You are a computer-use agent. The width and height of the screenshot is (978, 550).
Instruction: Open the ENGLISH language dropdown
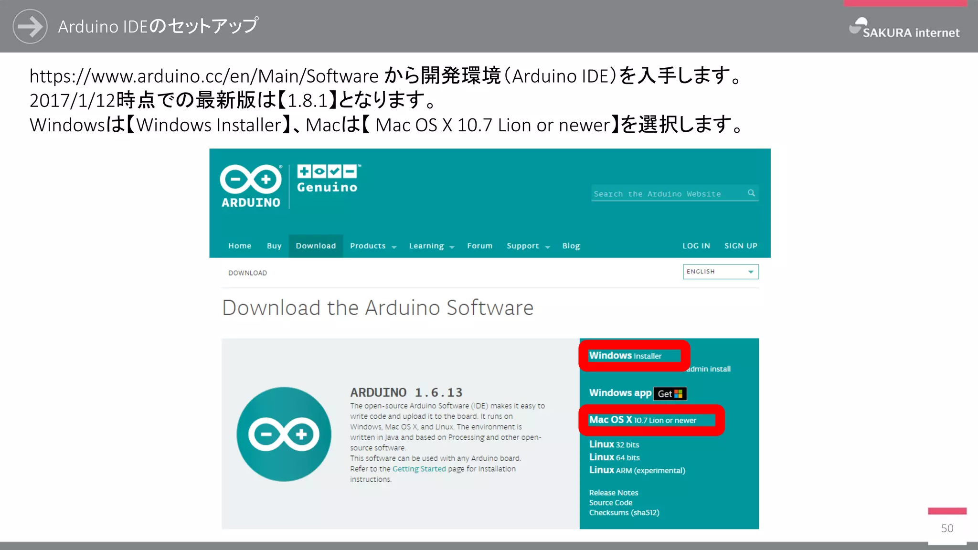click(721, 272)
